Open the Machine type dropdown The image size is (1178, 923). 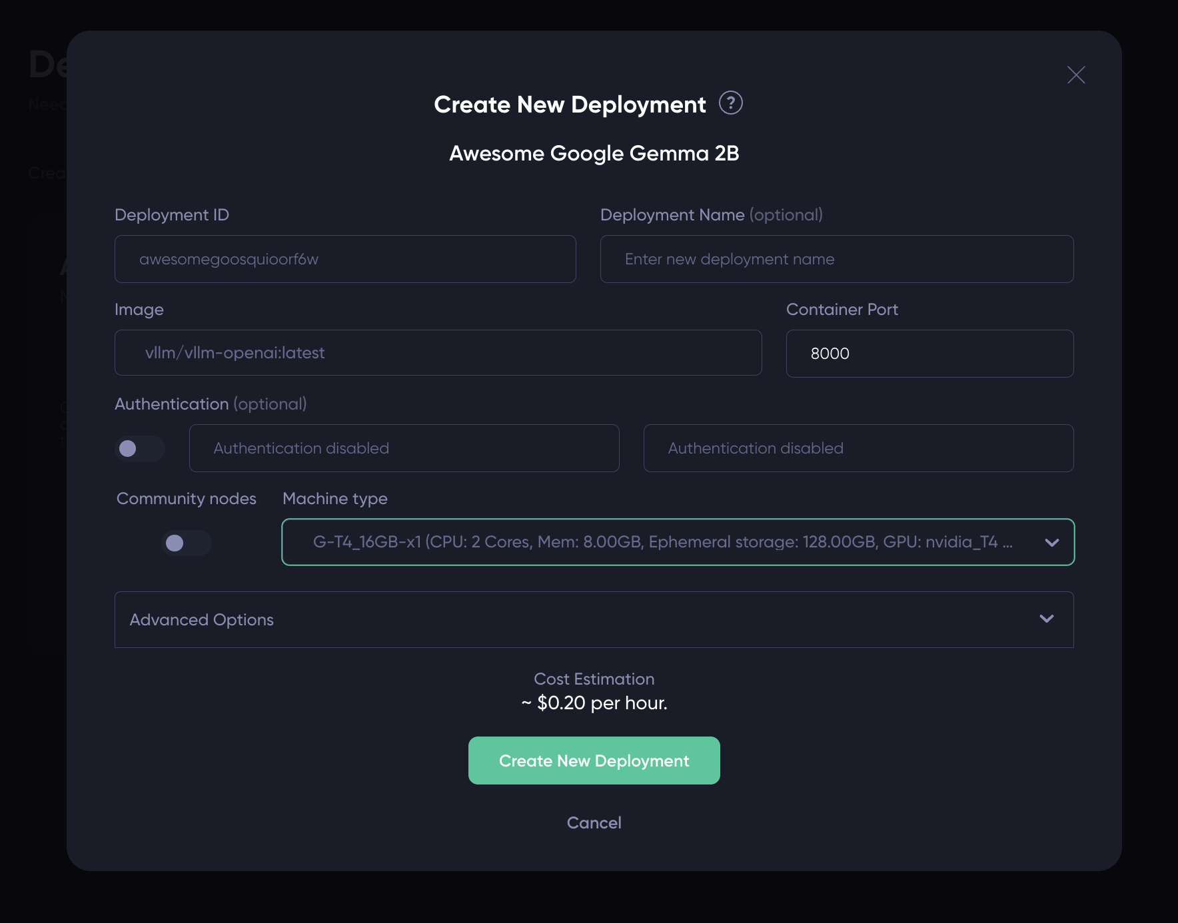coord(678,542)
